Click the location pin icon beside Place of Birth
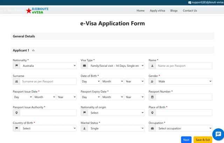224x143 pixels. (x=152, y=113)
